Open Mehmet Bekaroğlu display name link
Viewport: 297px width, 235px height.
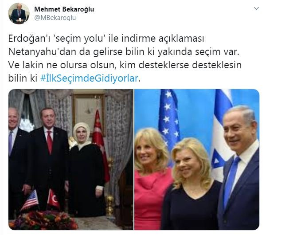click(x=64, y=9)
